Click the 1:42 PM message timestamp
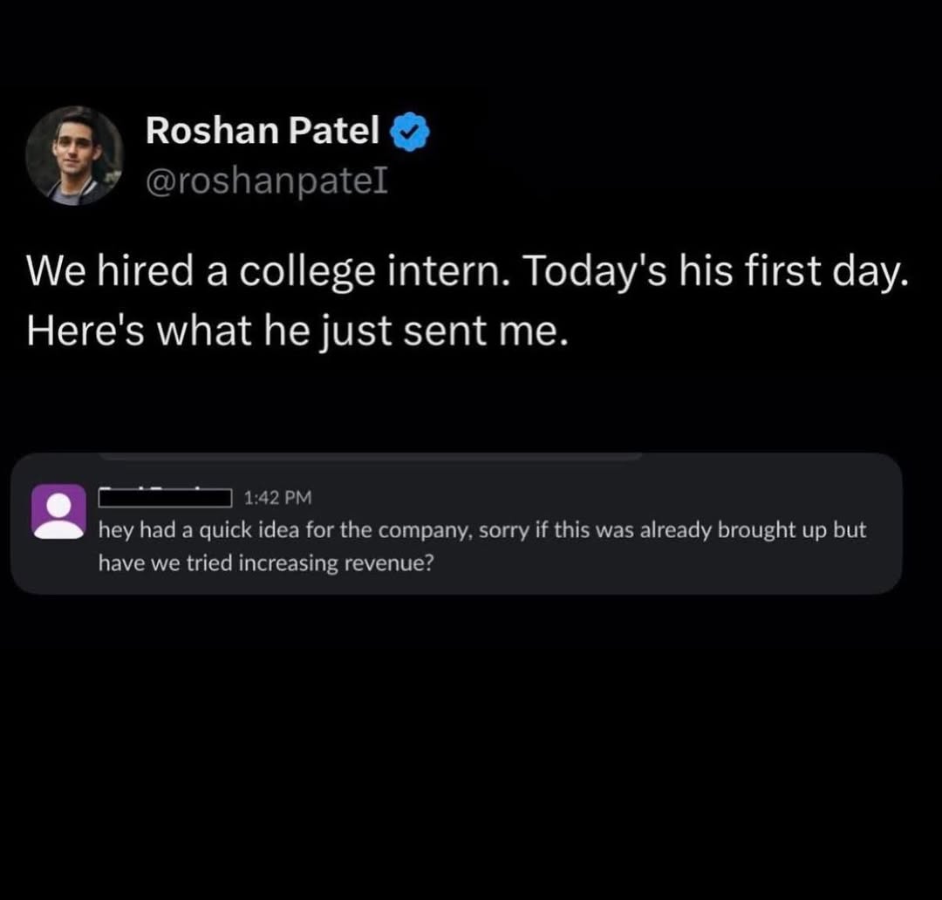The image size is (942, 900). click(277, 498)
